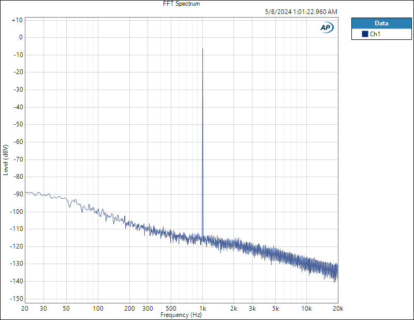Click the -150 tick label on the Y axis
414x320 pixels.
click(17, 299)
